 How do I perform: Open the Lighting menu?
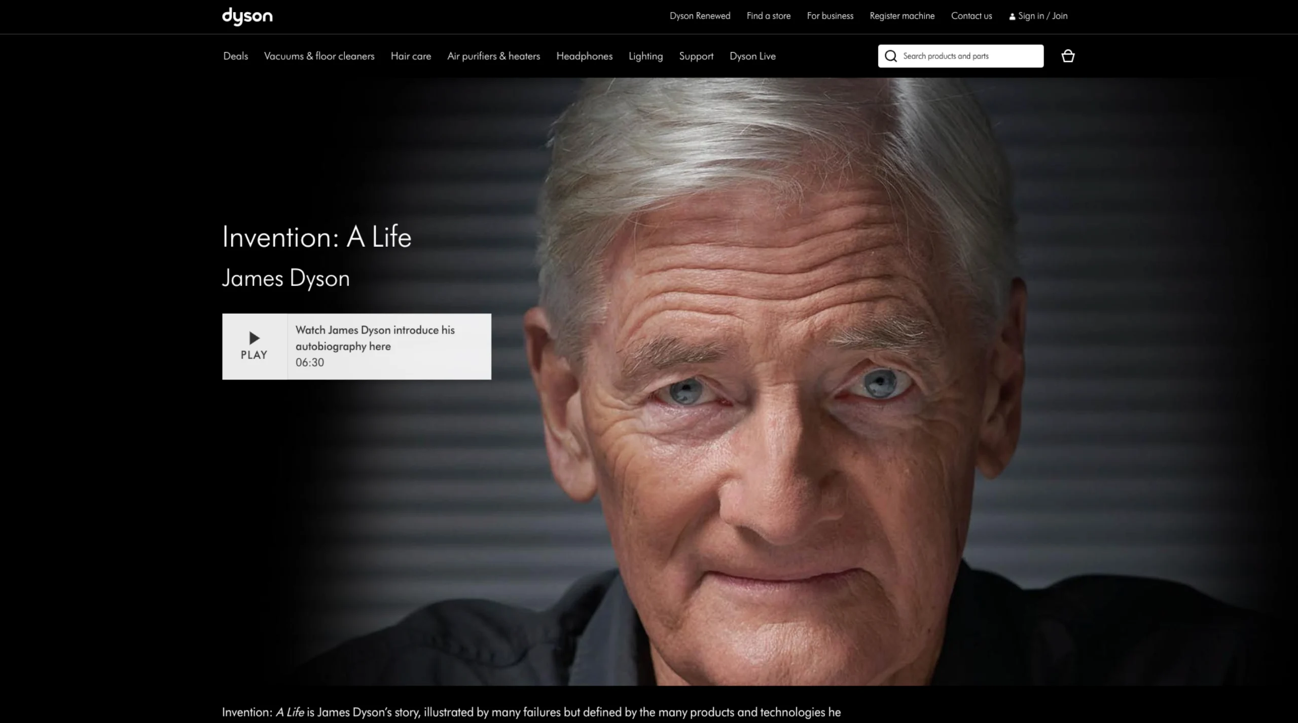(x=645, y=56)
